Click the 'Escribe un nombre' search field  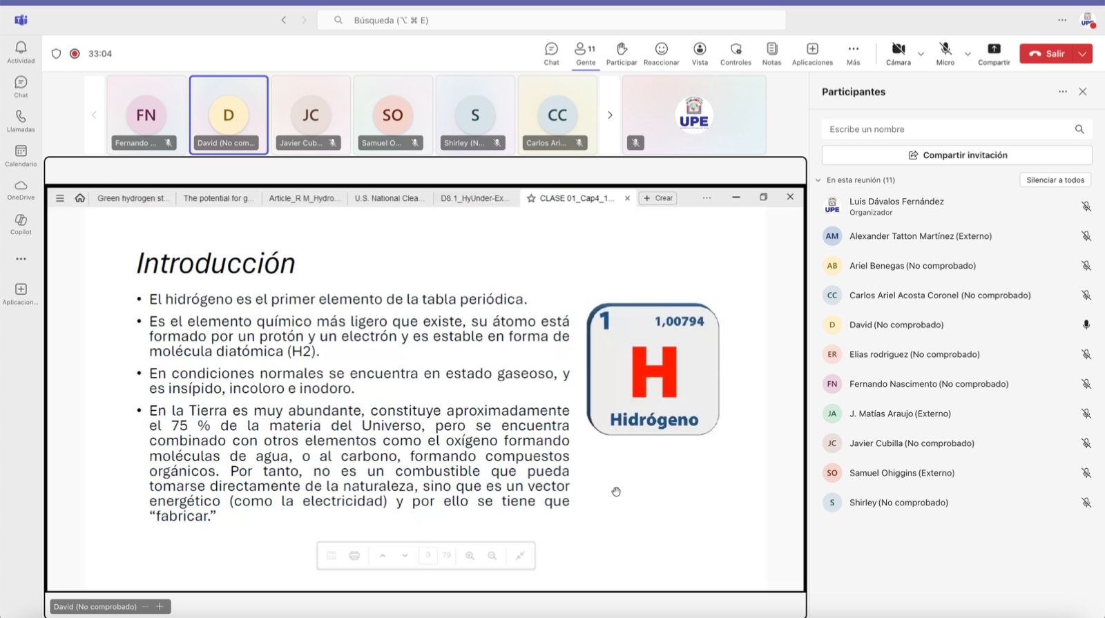pyautogui.click(x=946, y=129)
